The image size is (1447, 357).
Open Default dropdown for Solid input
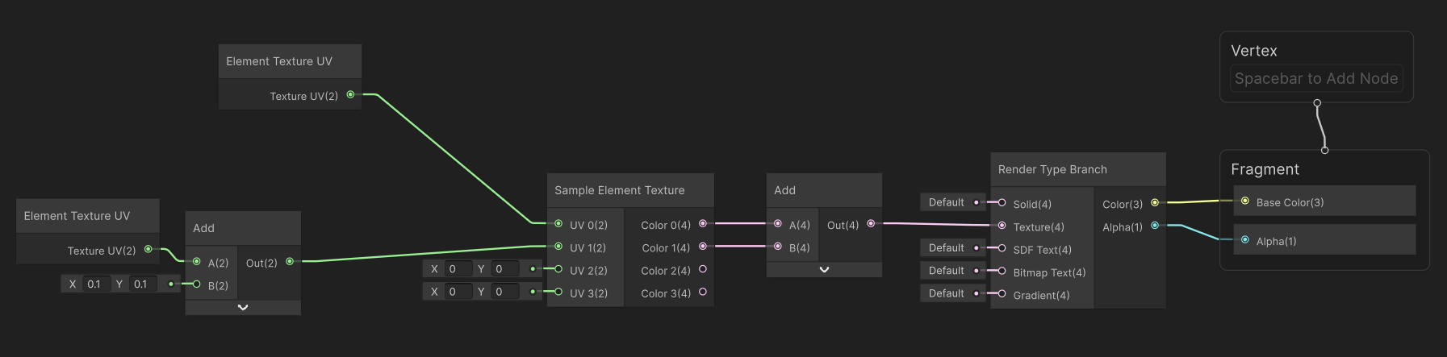click(x=946, y=202)
